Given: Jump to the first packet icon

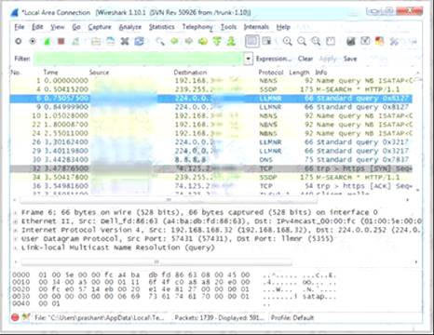Looking at the screenshot, I should coord(217,41).
